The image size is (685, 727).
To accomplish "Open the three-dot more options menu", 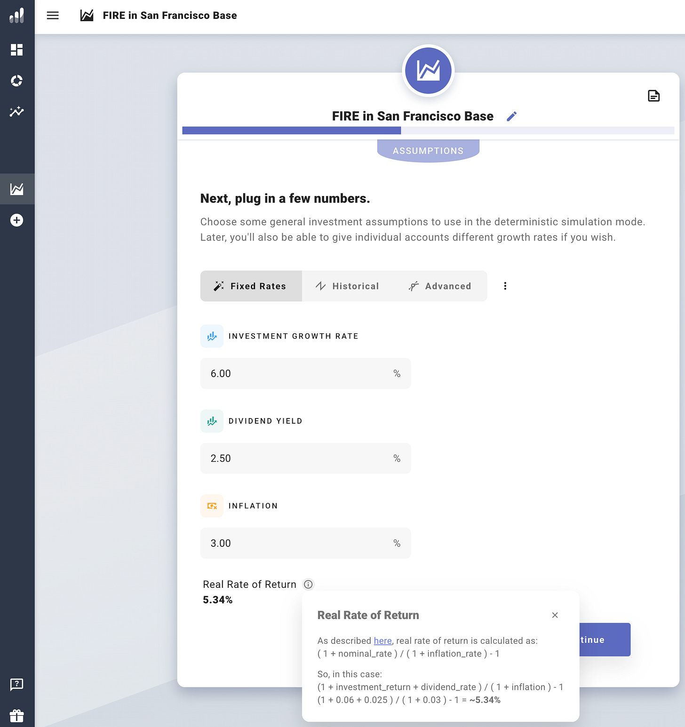I will click(505, 286).
